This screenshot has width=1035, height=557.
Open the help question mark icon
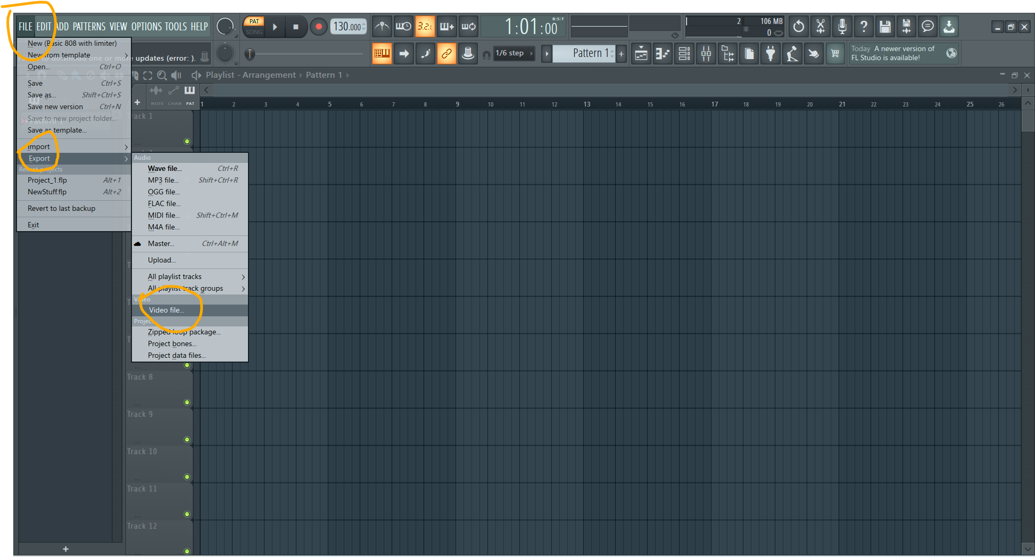pyautogui.click(x=864, y=26)
